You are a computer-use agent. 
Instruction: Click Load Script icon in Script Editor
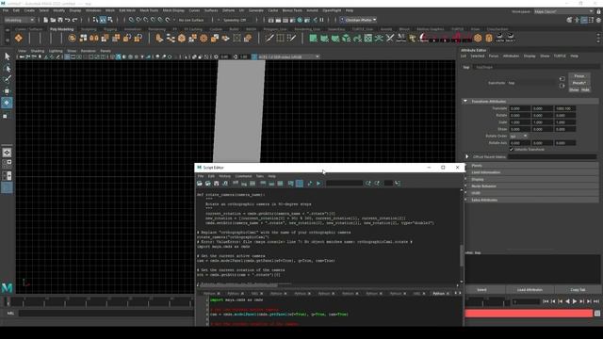200,184
